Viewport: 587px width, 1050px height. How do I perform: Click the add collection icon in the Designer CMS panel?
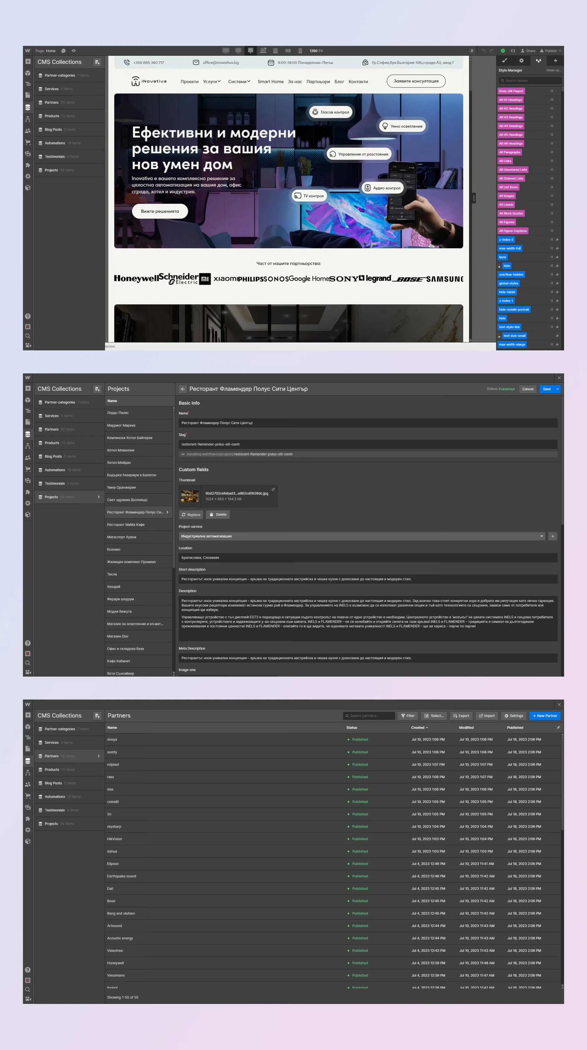[x=97, y=62]
